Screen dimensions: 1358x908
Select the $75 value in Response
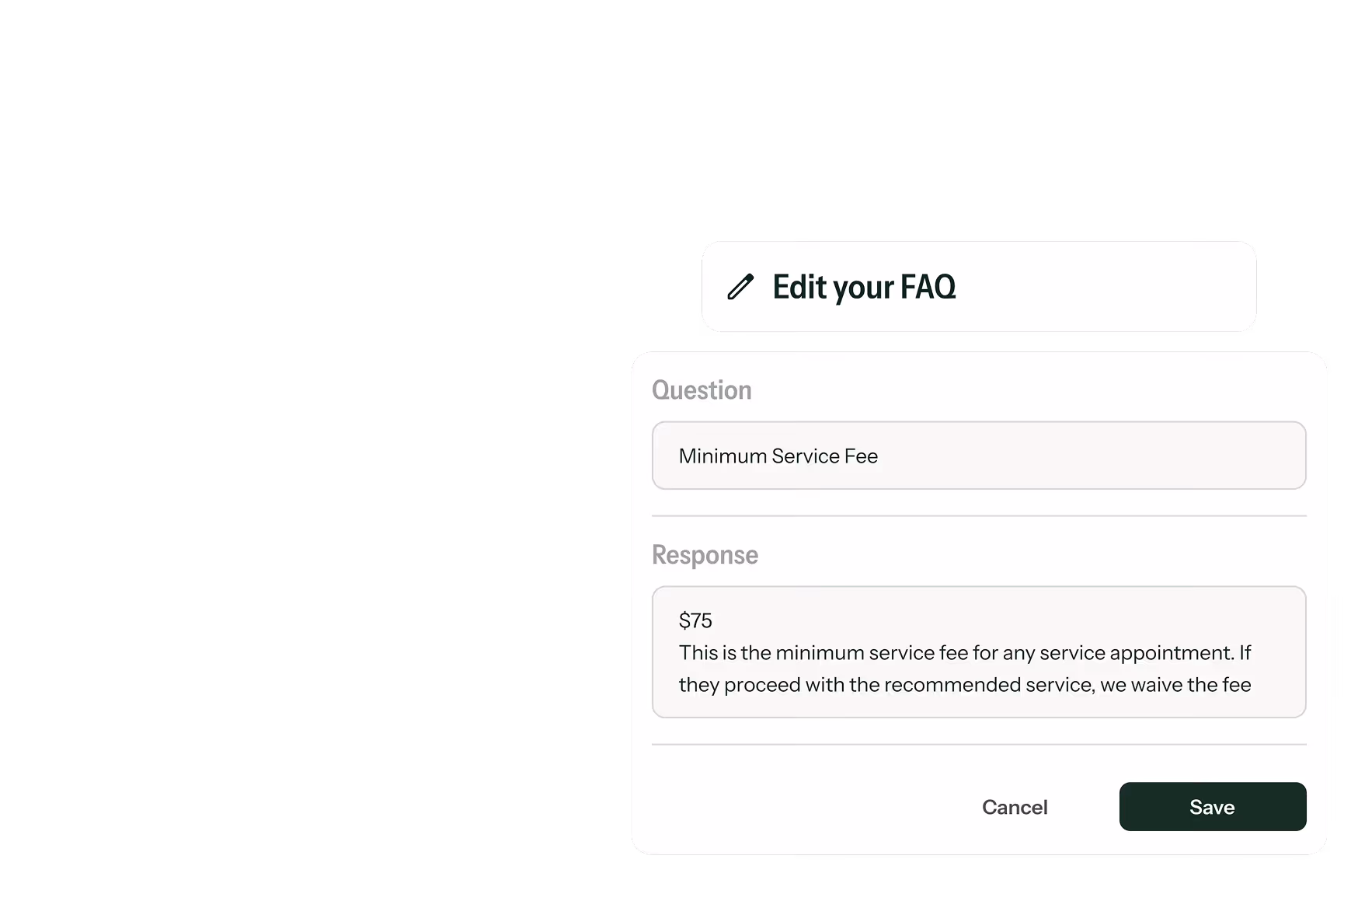click(x=695, y=620)
